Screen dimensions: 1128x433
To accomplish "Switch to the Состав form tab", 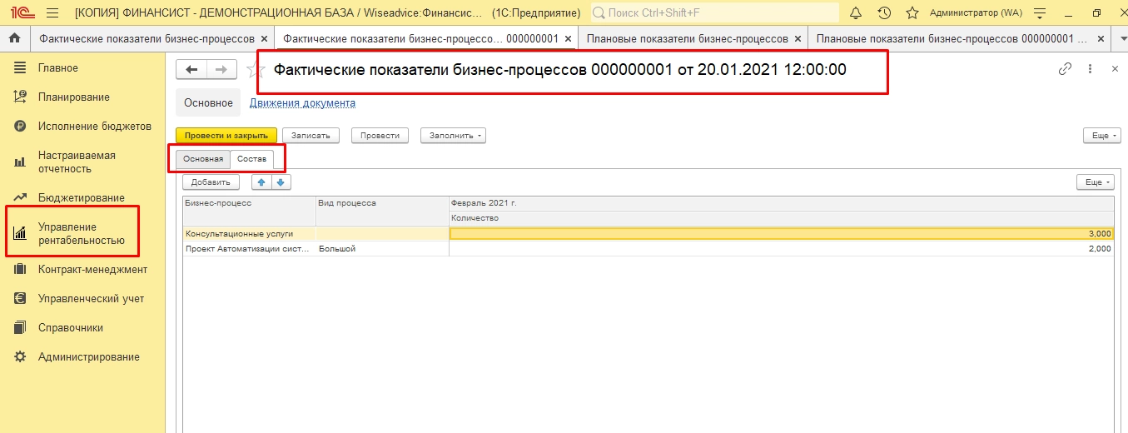I will coord(251,158).
